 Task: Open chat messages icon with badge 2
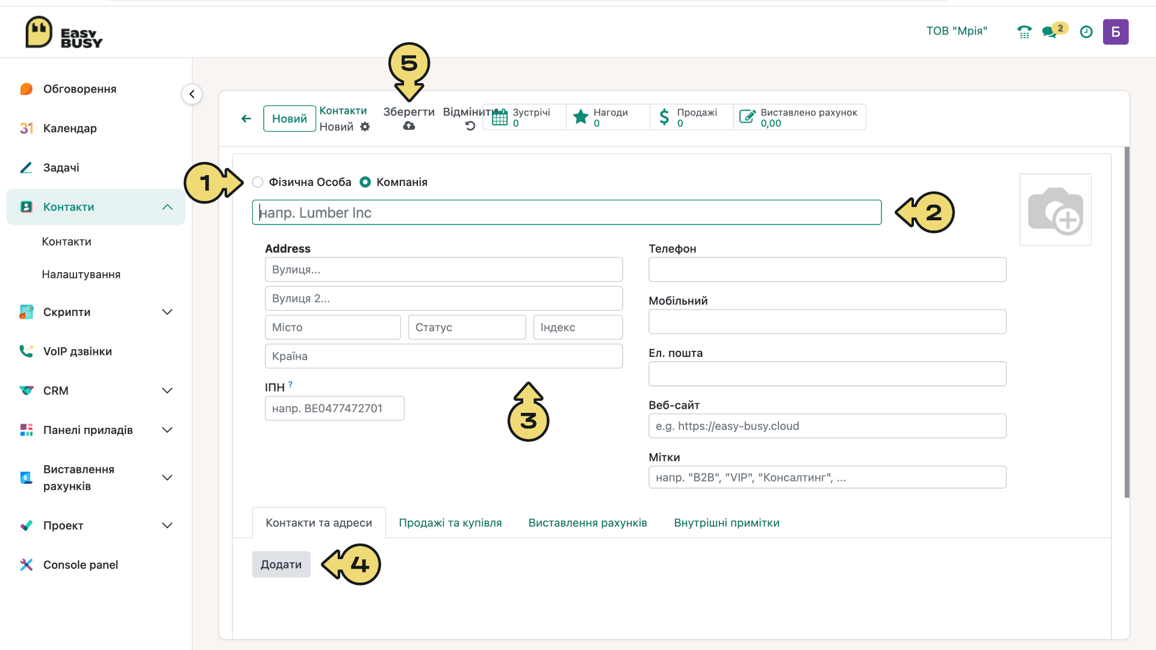point(1054,31)
